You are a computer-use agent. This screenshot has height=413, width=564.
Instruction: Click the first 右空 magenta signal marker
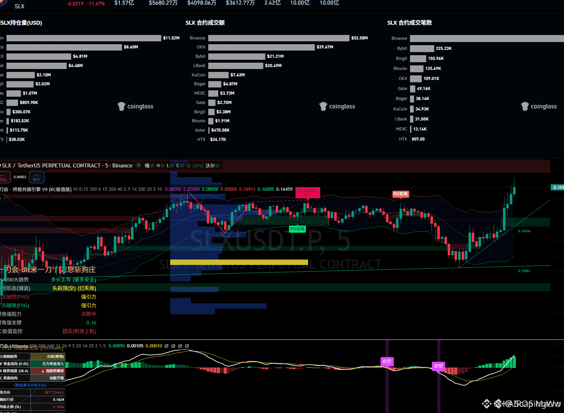point(387,361)
